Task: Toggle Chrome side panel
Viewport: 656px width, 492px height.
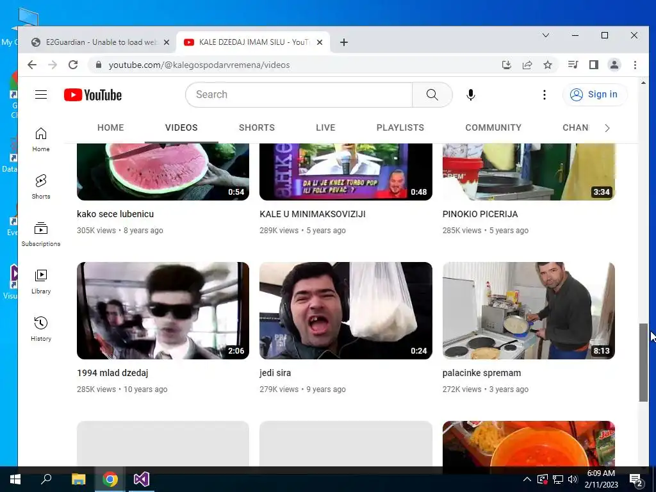Action: [594, 65]
